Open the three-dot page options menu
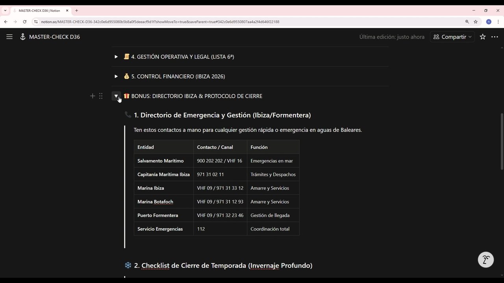 495,37
